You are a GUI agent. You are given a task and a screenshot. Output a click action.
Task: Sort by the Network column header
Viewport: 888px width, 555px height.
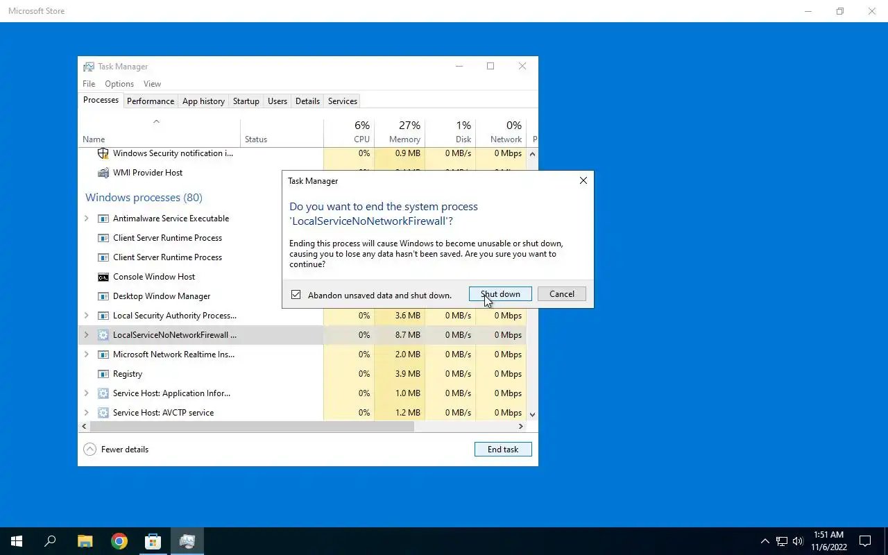pyautogui.click(x=501, y=133)
